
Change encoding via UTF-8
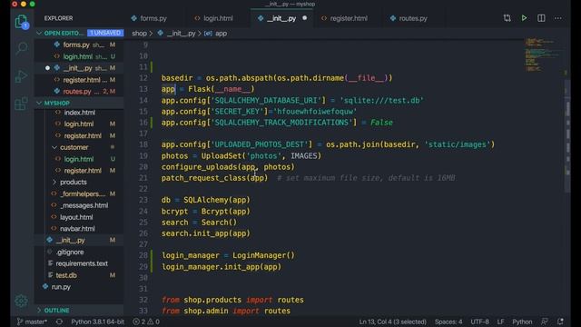click(479, 322)
